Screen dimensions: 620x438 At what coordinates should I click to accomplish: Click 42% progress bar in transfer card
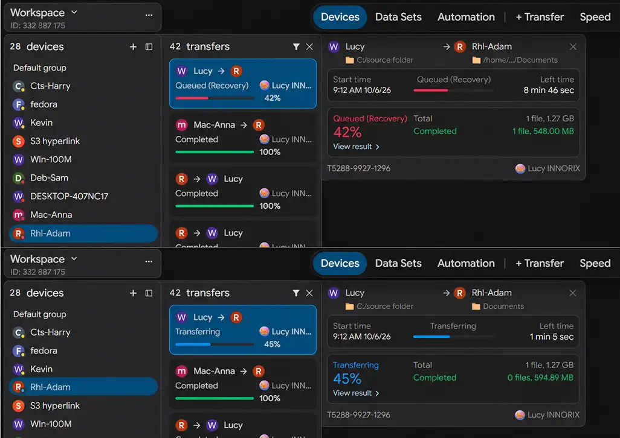point(215,98)
